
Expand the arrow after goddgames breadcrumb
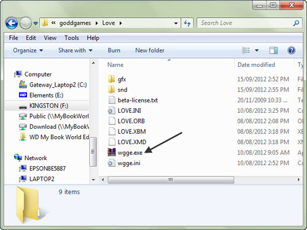tap(96, 23)
